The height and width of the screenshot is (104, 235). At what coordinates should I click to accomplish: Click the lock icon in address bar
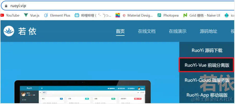(6, 6)
